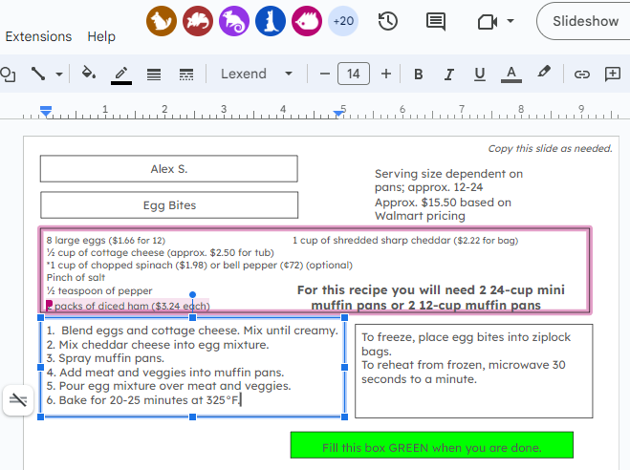The height and width of the screenshot is (470, 630).
Task: Click the insert link icon
Action: click(x=581, y=74)
